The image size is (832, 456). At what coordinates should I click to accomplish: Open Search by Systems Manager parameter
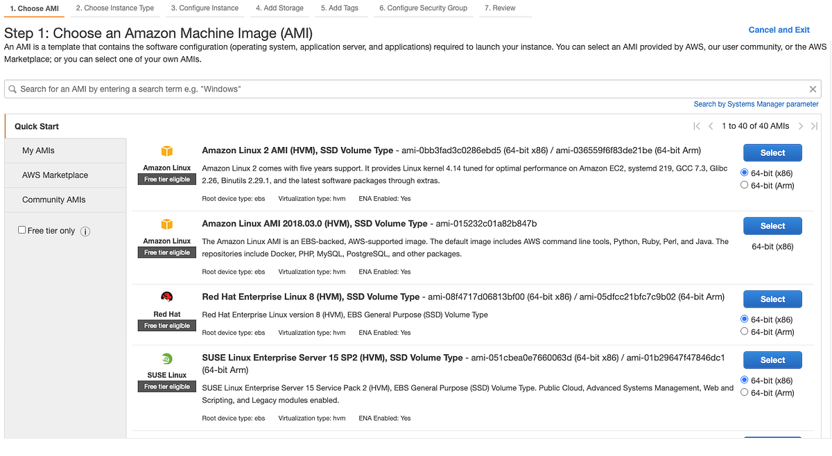pos(756,103)
